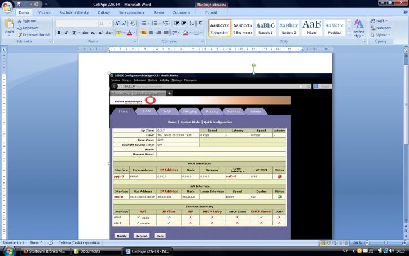This screenshot has width=409, height=256.
Task: Select the Normální style
Action: 219,28
